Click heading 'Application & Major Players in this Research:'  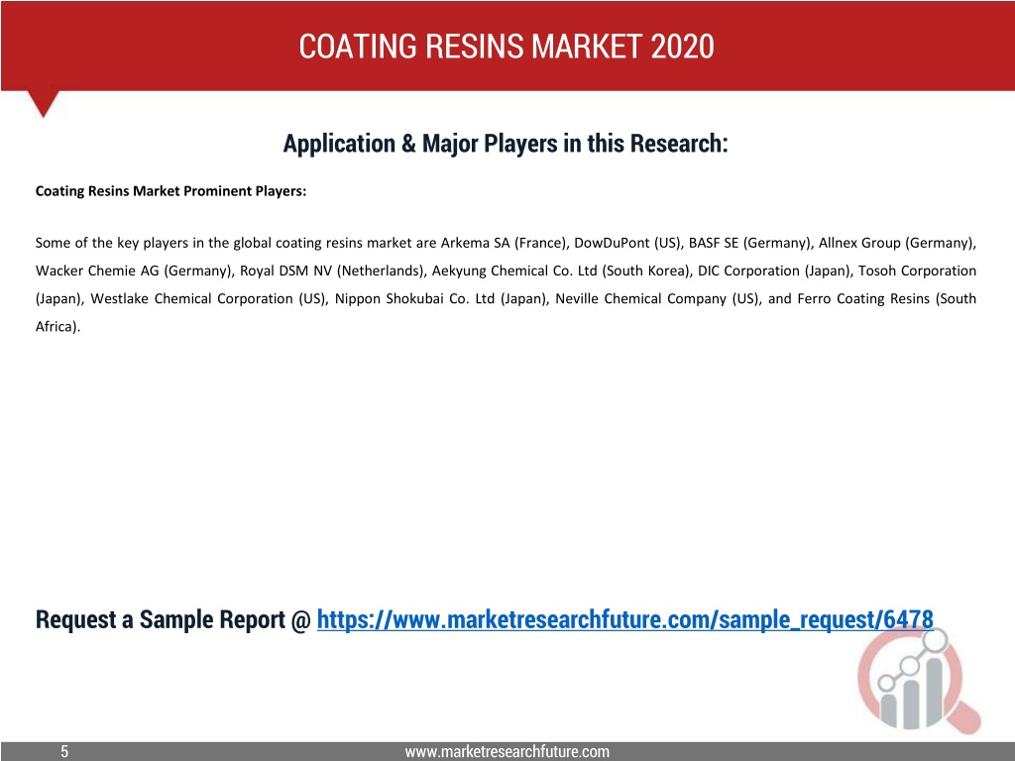pyautogui.click(x=506, y=144)
